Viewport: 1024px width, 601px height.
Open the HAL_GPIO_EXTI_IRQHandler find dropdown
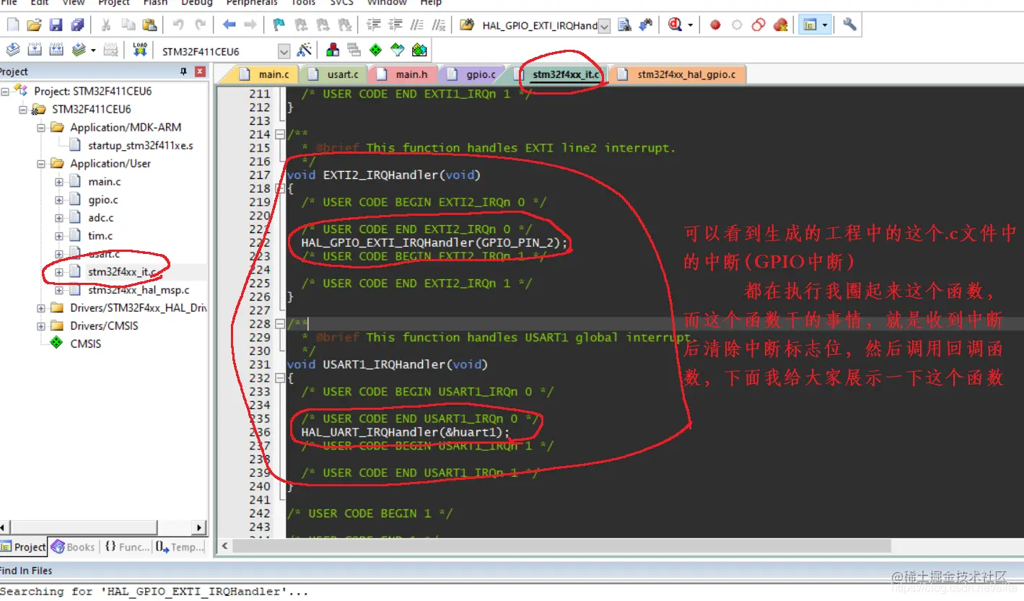point(604,26)
